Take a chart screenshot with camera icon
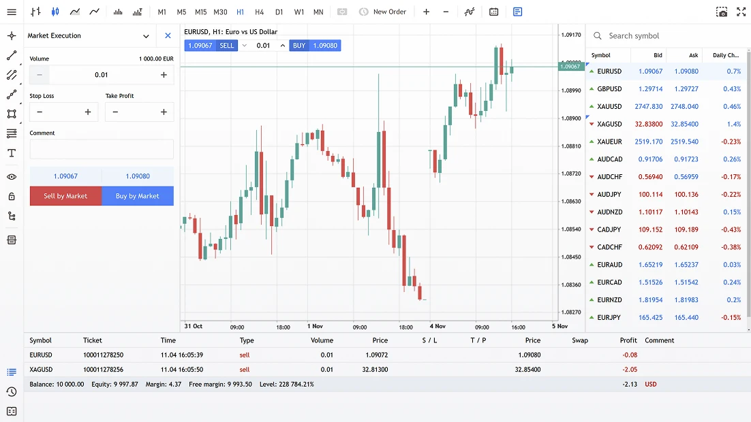The height and width of the screenshot is (422, 751). (x=722, y=12)
